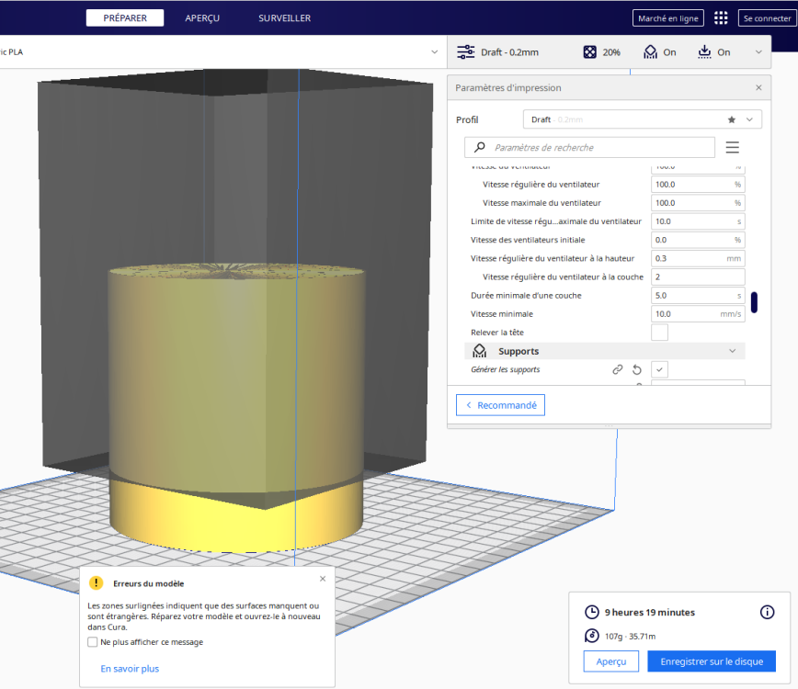Enable the Relever la tête checkbox
The height and width of the screenshot is (689, 798).
pyautogui.click(x=659, y=333)
